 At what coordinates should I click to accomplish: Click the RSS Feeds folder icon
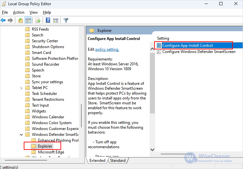(x=27, y=29)
